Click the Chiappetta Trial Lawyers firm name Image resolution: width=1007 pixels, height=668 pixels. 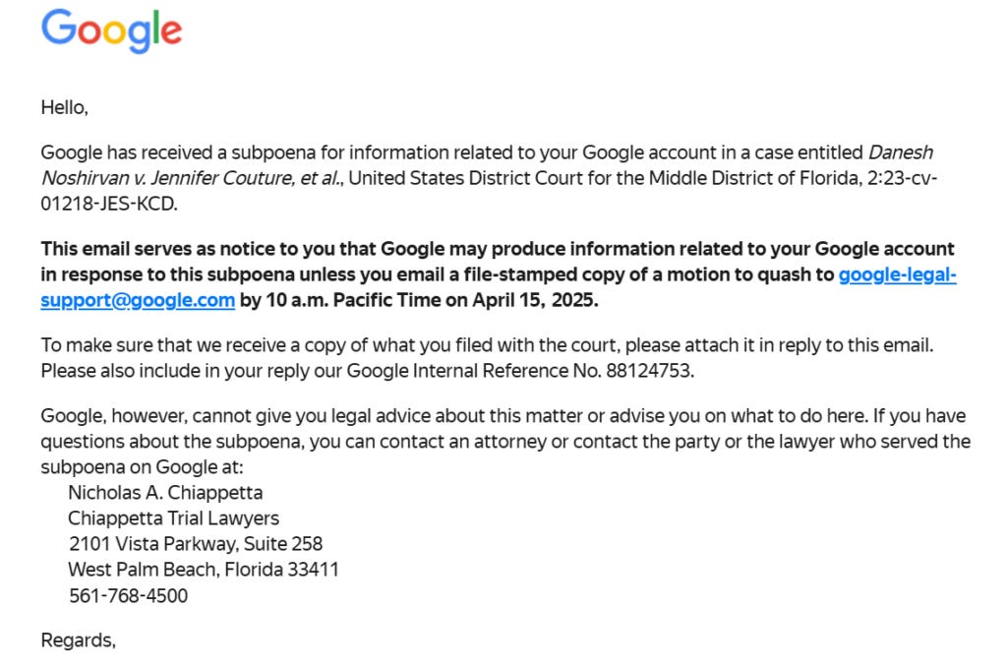pyautogui.click(x=174, y=518)
